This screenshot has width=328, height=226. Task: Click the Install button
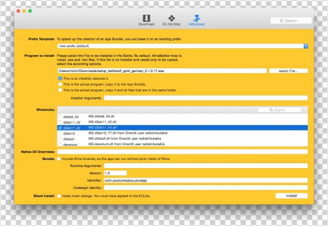click(291, 196)
